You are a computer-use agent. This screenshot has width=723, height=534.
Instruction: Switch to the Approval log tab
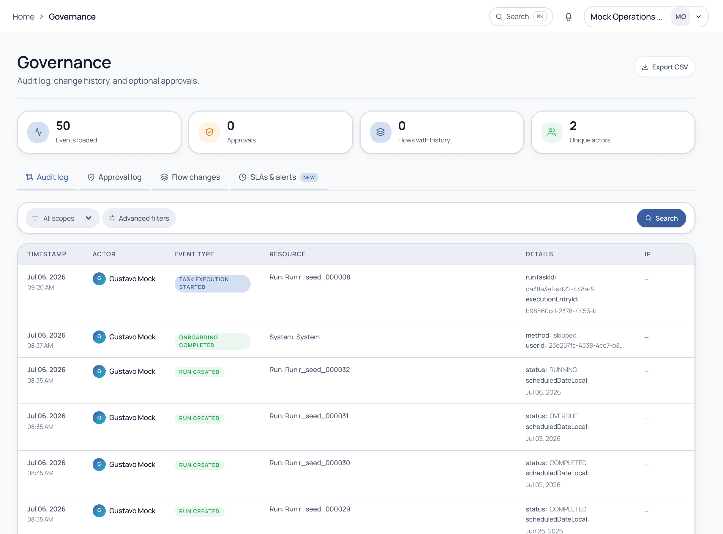[x=115, y=177]
